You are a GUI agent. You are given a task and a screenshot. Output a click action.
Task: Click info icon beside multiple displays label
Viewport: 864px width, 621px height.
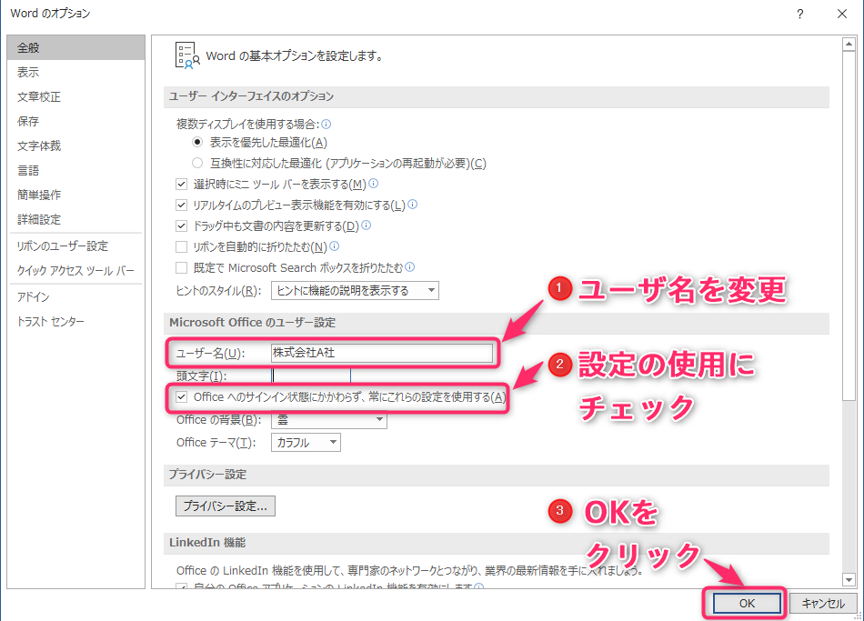(x=327, y=124)
